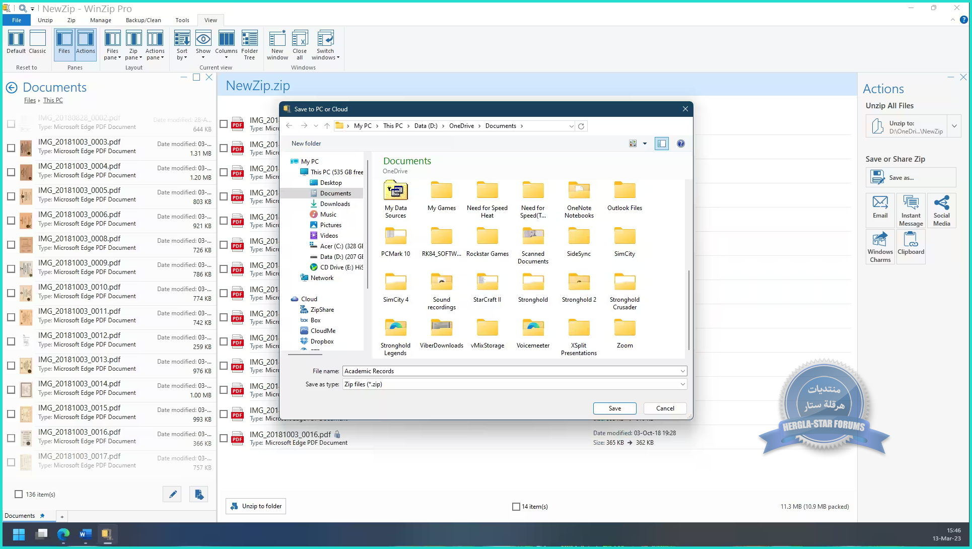Toggle the 14 item(s) select-all checkbox
The image size is (972, 549).
(516, 507)
